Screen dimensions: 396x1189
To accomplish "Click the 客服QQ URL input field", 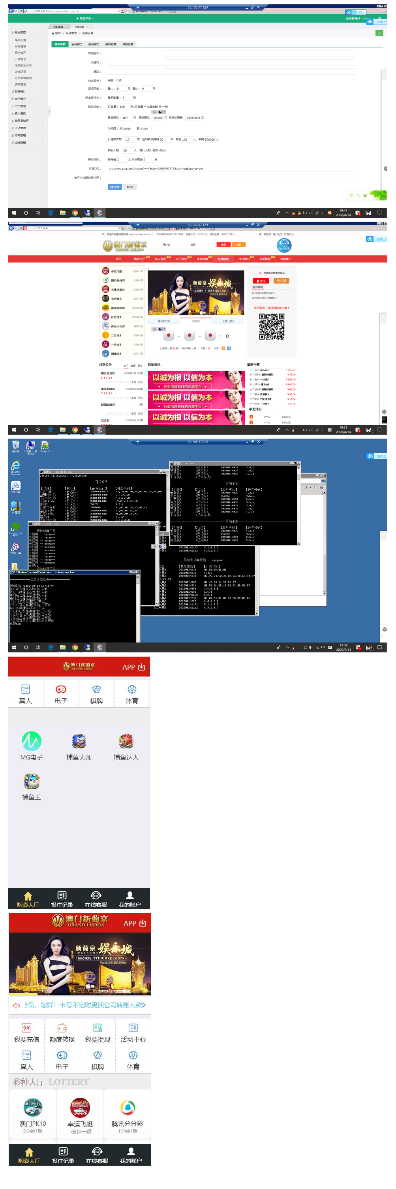I will (231, 168).
